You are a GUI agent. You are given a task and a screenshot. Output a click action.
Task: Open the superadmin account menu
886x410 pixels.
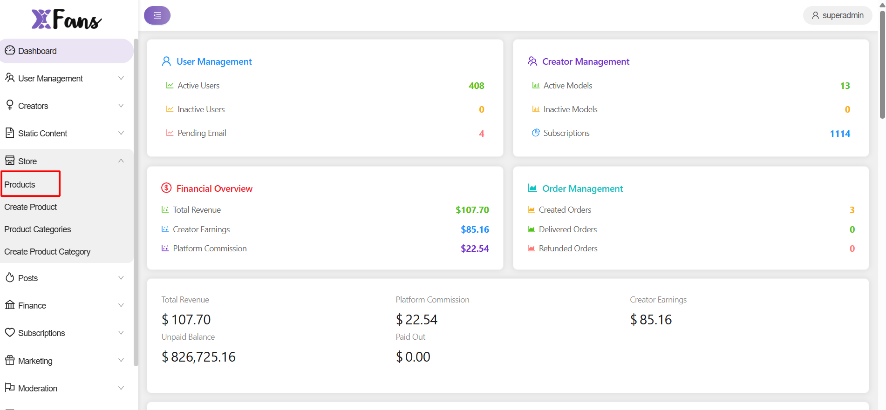[837, 15]
